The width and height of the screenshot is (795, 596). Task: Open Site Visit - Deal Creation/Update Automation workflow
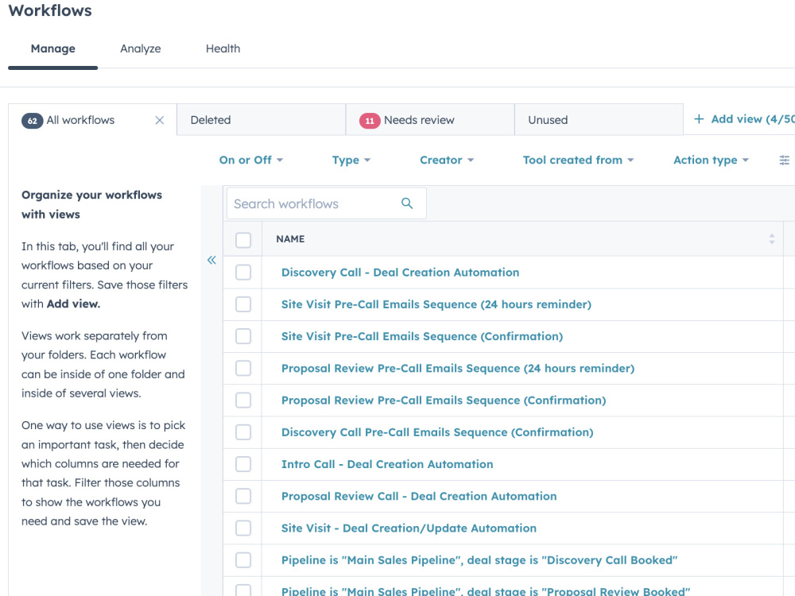click(409, 528)
